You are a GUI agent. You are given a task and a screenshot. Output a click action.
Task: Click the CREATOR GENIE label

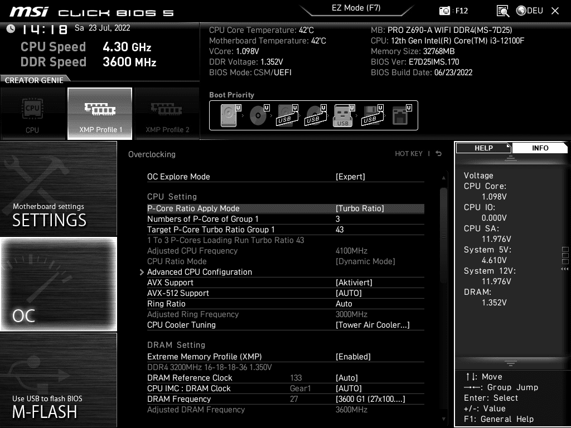pyautogui.click(x=34, y=80)
